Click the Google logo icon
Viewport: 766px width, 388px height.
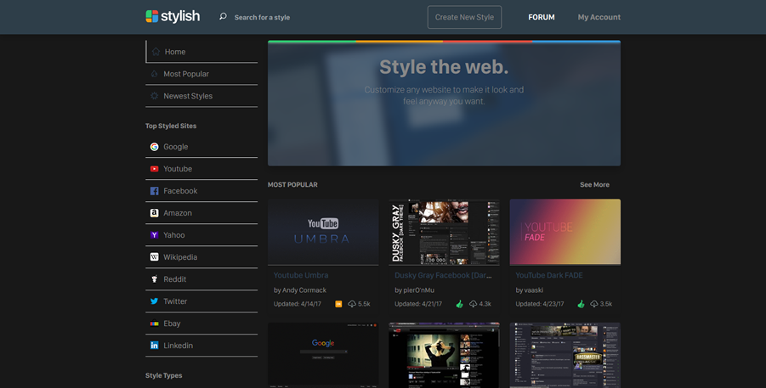(155, 147)
